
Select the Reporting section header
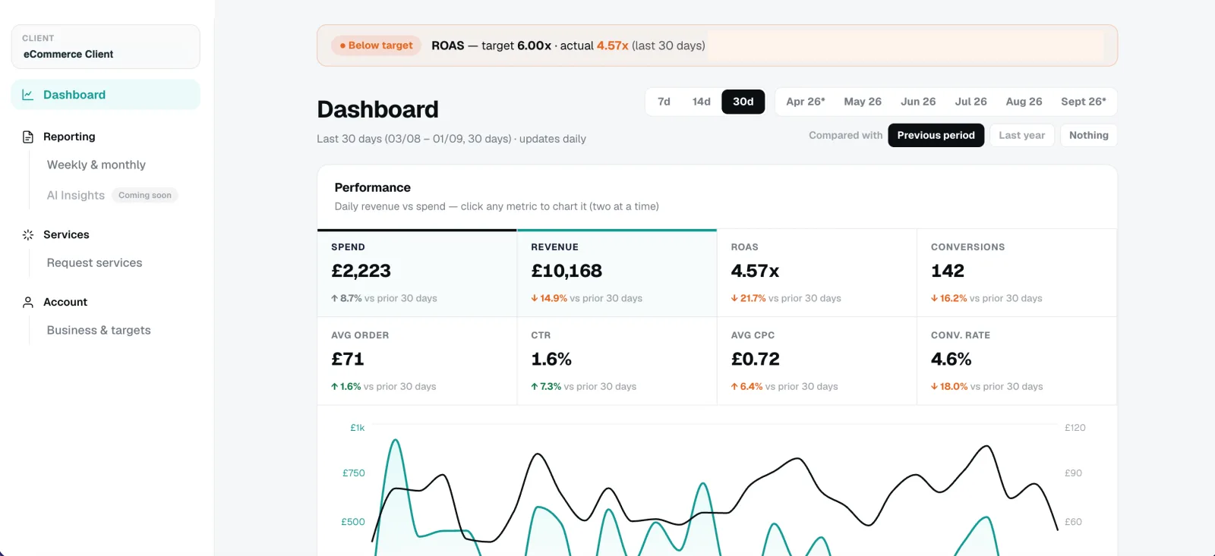coord(69,137)
